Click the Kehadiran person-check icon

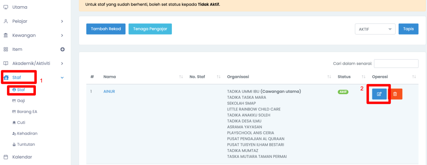(14, 133)
